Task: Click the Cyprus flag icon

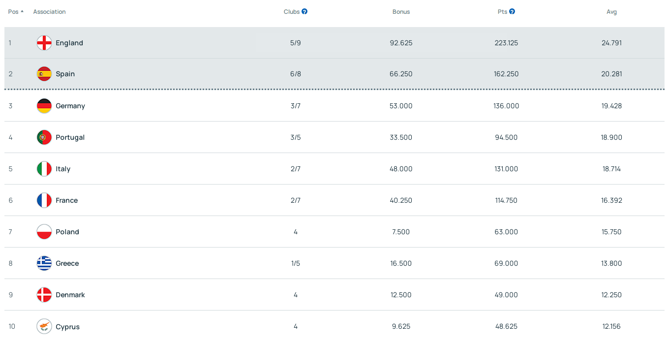Action: (44, 326)
